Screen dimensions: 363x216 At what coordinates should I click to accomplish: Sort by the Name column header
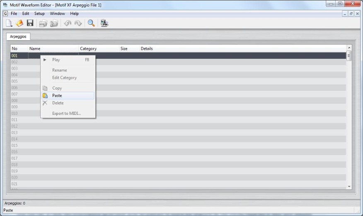53,49
